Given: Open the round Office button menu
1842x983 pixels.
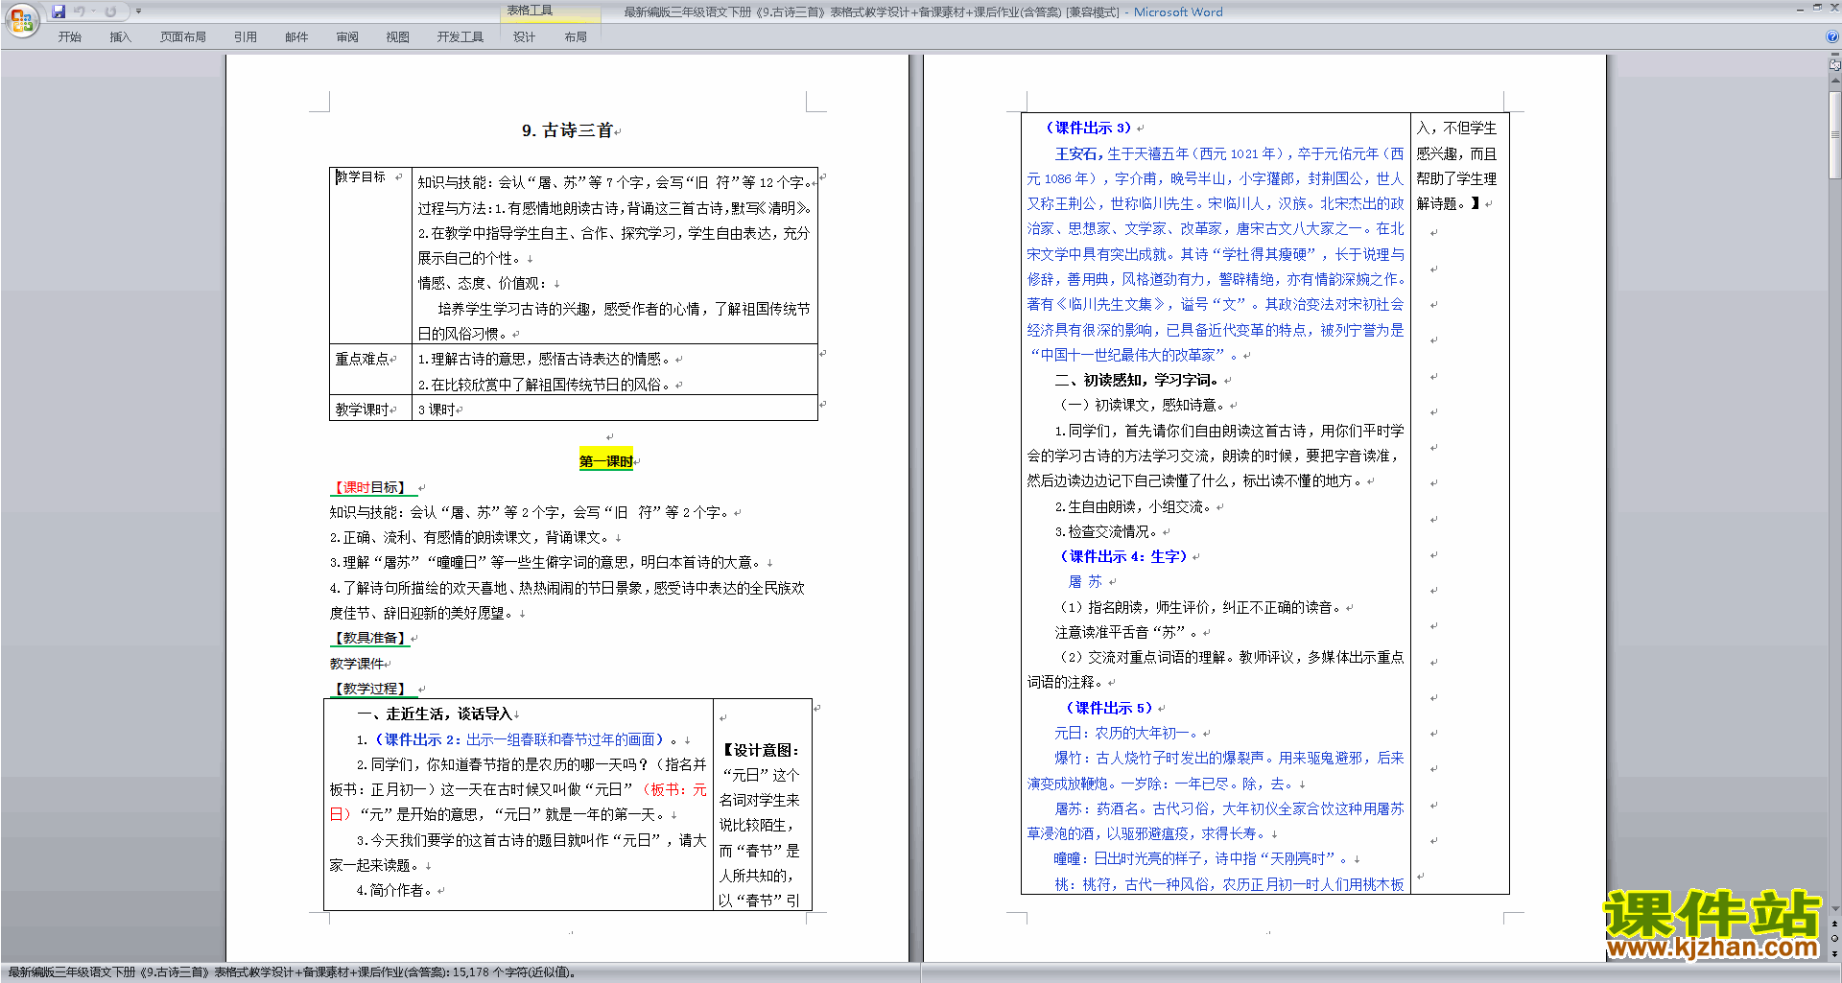Looking at the screenshot, I should (21, 20).
